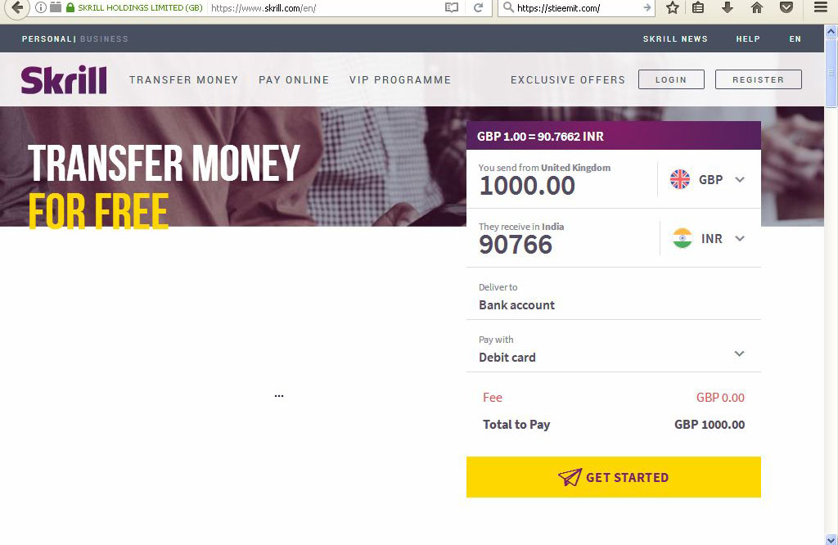Open the site information icon in the address bar
The image size is (838, 545).
(x=41, y=7)
